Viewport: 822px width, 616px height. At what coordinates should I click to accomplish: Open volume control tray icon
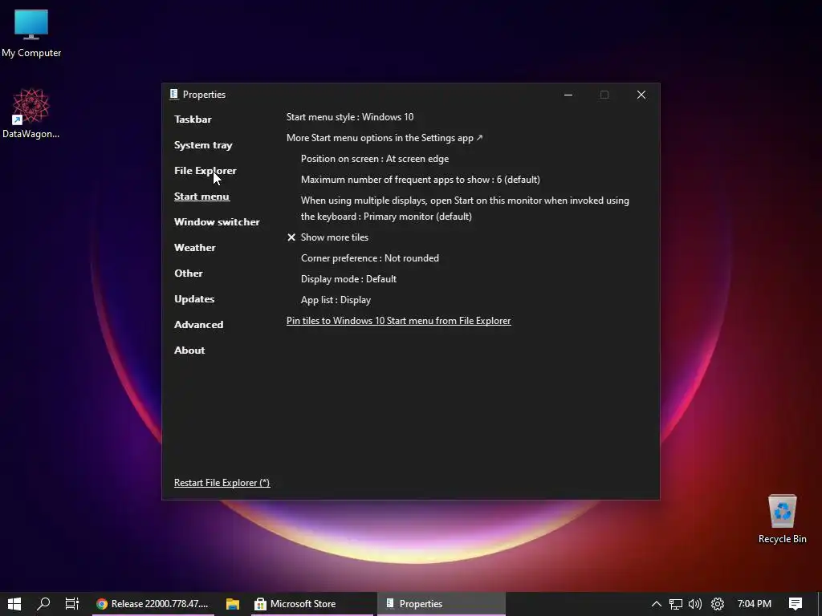coord(695,604)
